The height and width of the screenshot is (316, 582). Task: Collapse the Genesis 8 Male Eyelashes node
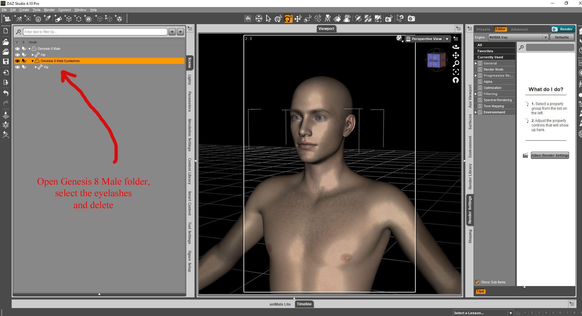33,61
